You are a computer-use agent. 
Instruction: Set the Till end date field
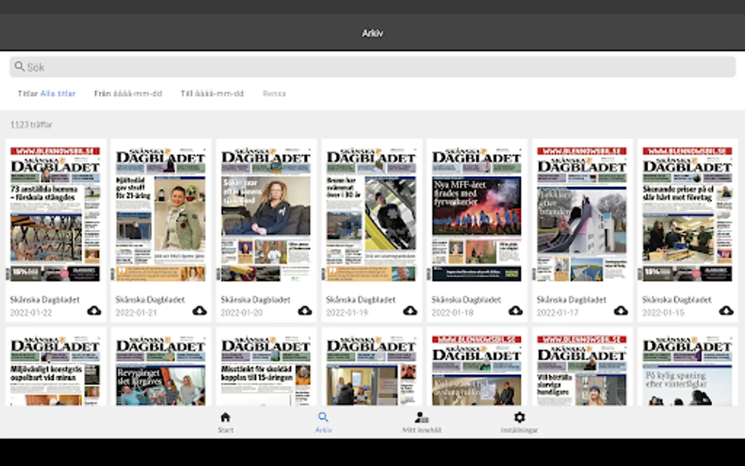212,94
